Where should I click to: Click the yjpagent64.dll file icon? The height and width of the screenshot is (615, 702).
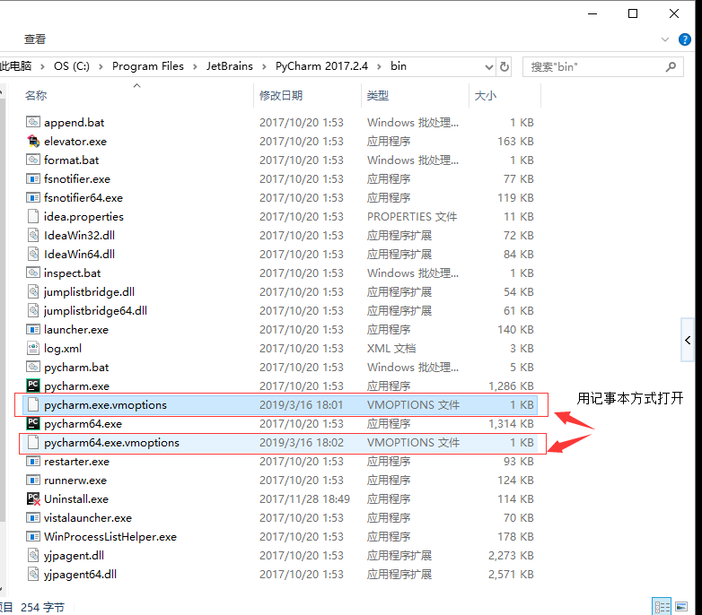pyautogui.click(x=33, y=574)
